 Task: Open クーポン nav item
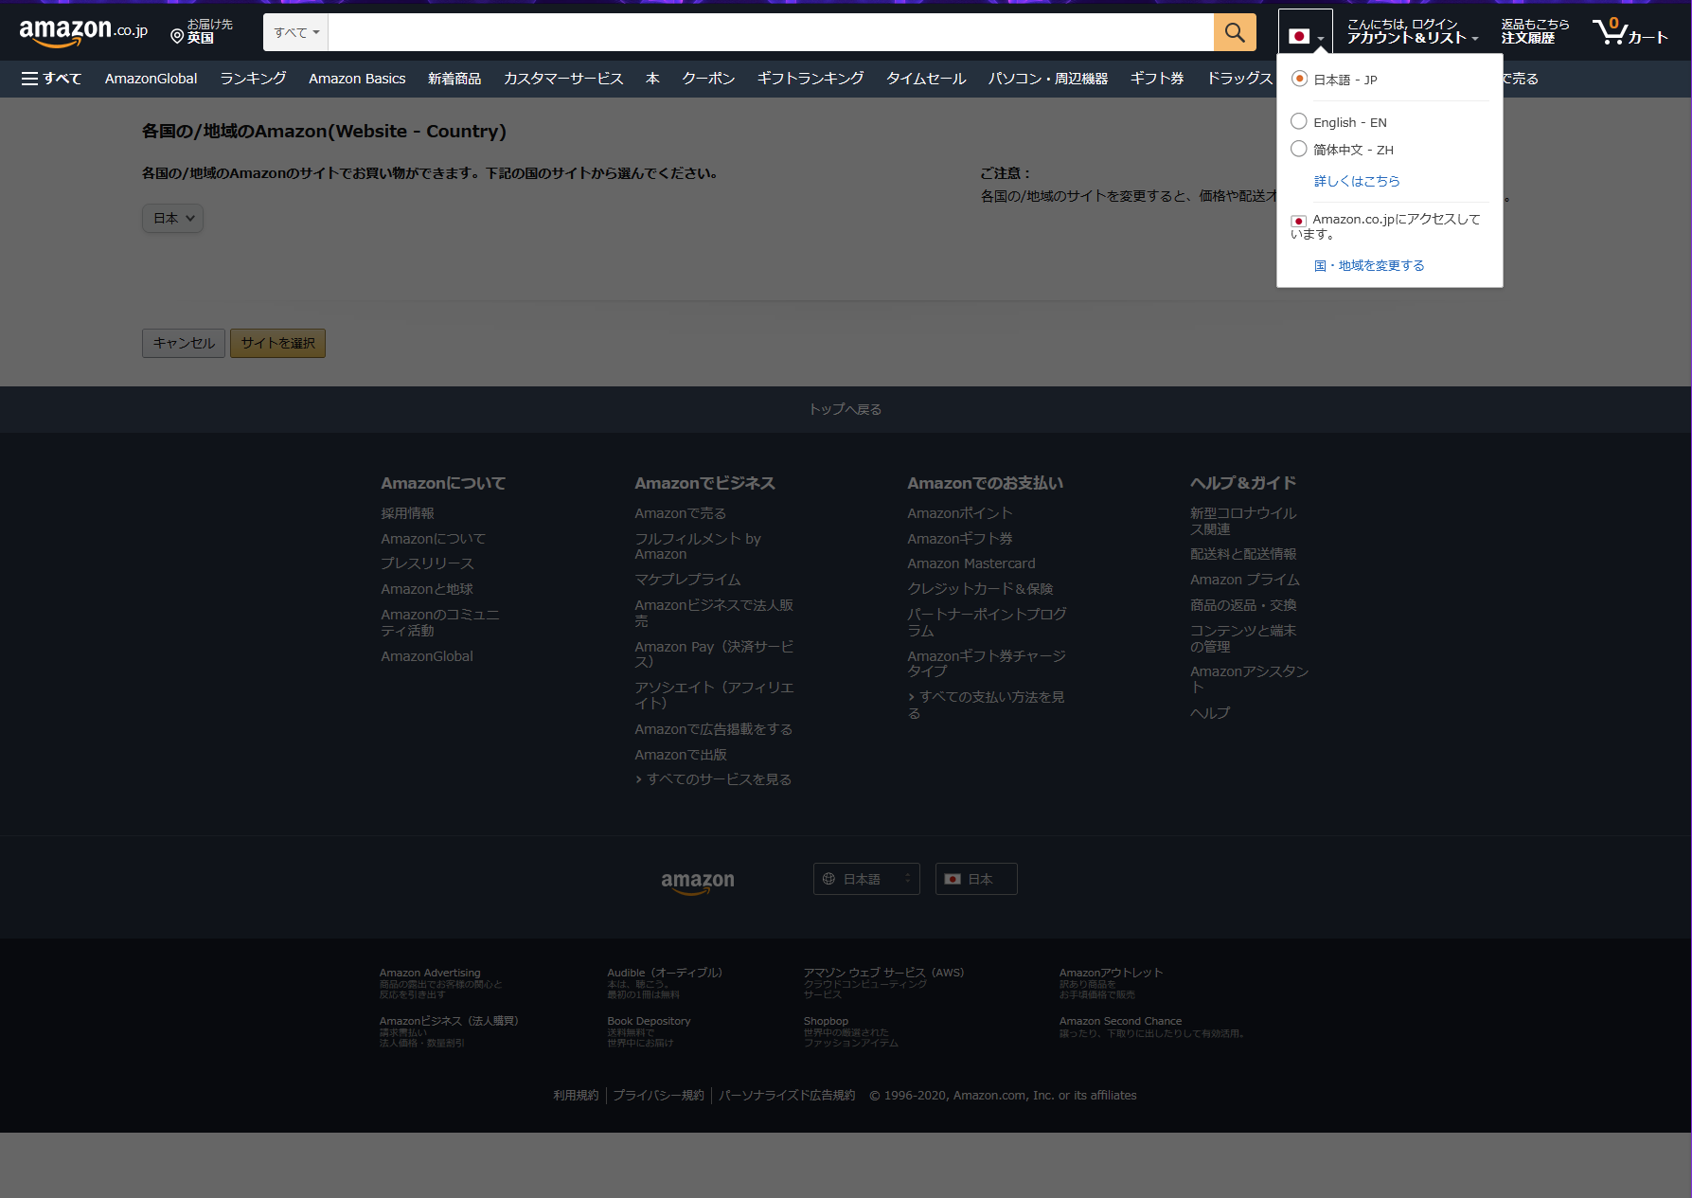click(x=708, y=79)
